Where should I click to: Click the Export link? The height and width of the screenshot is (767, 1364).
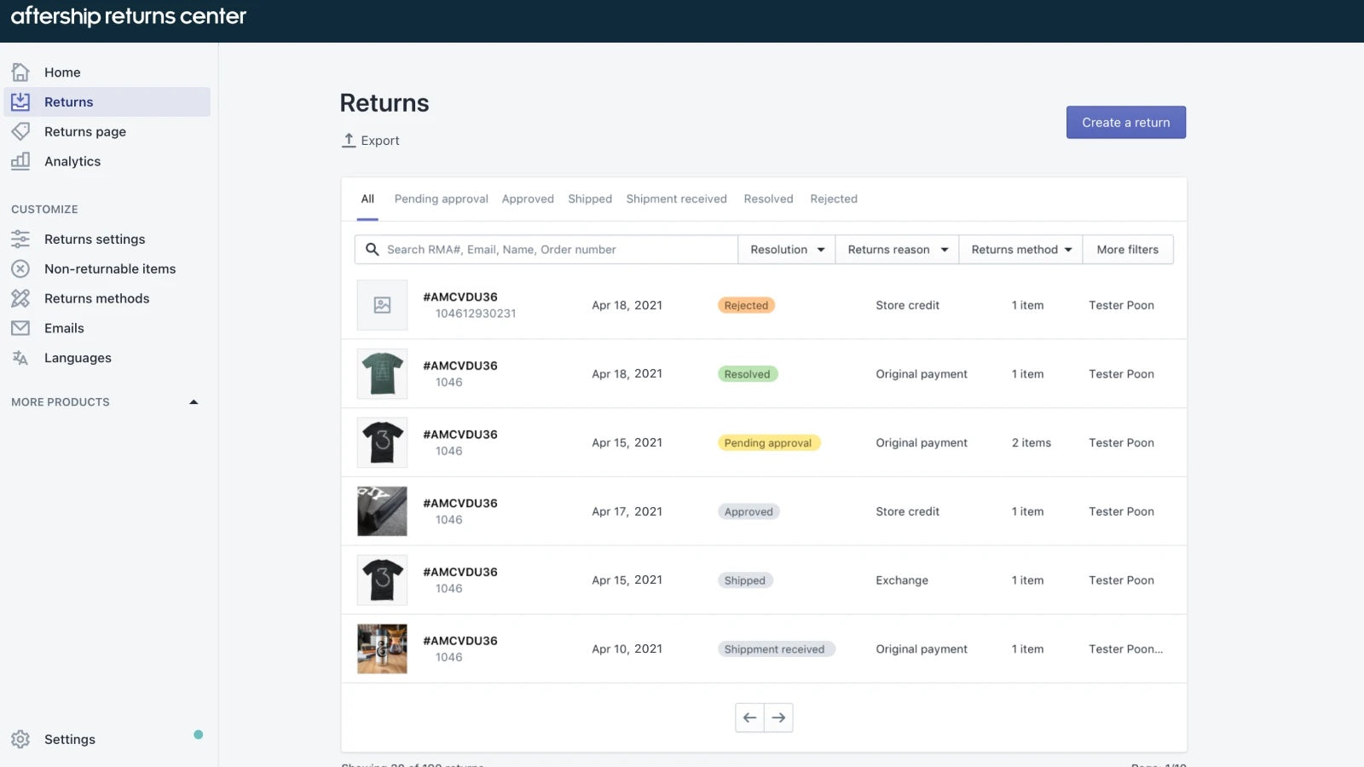(x=371, y=141)
